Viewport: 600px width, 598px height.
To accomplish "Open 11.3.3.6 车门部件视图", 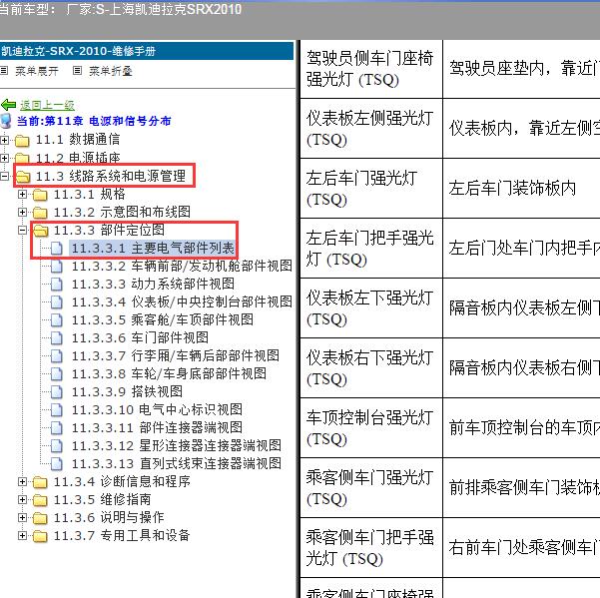I will [x=140, y=337].
